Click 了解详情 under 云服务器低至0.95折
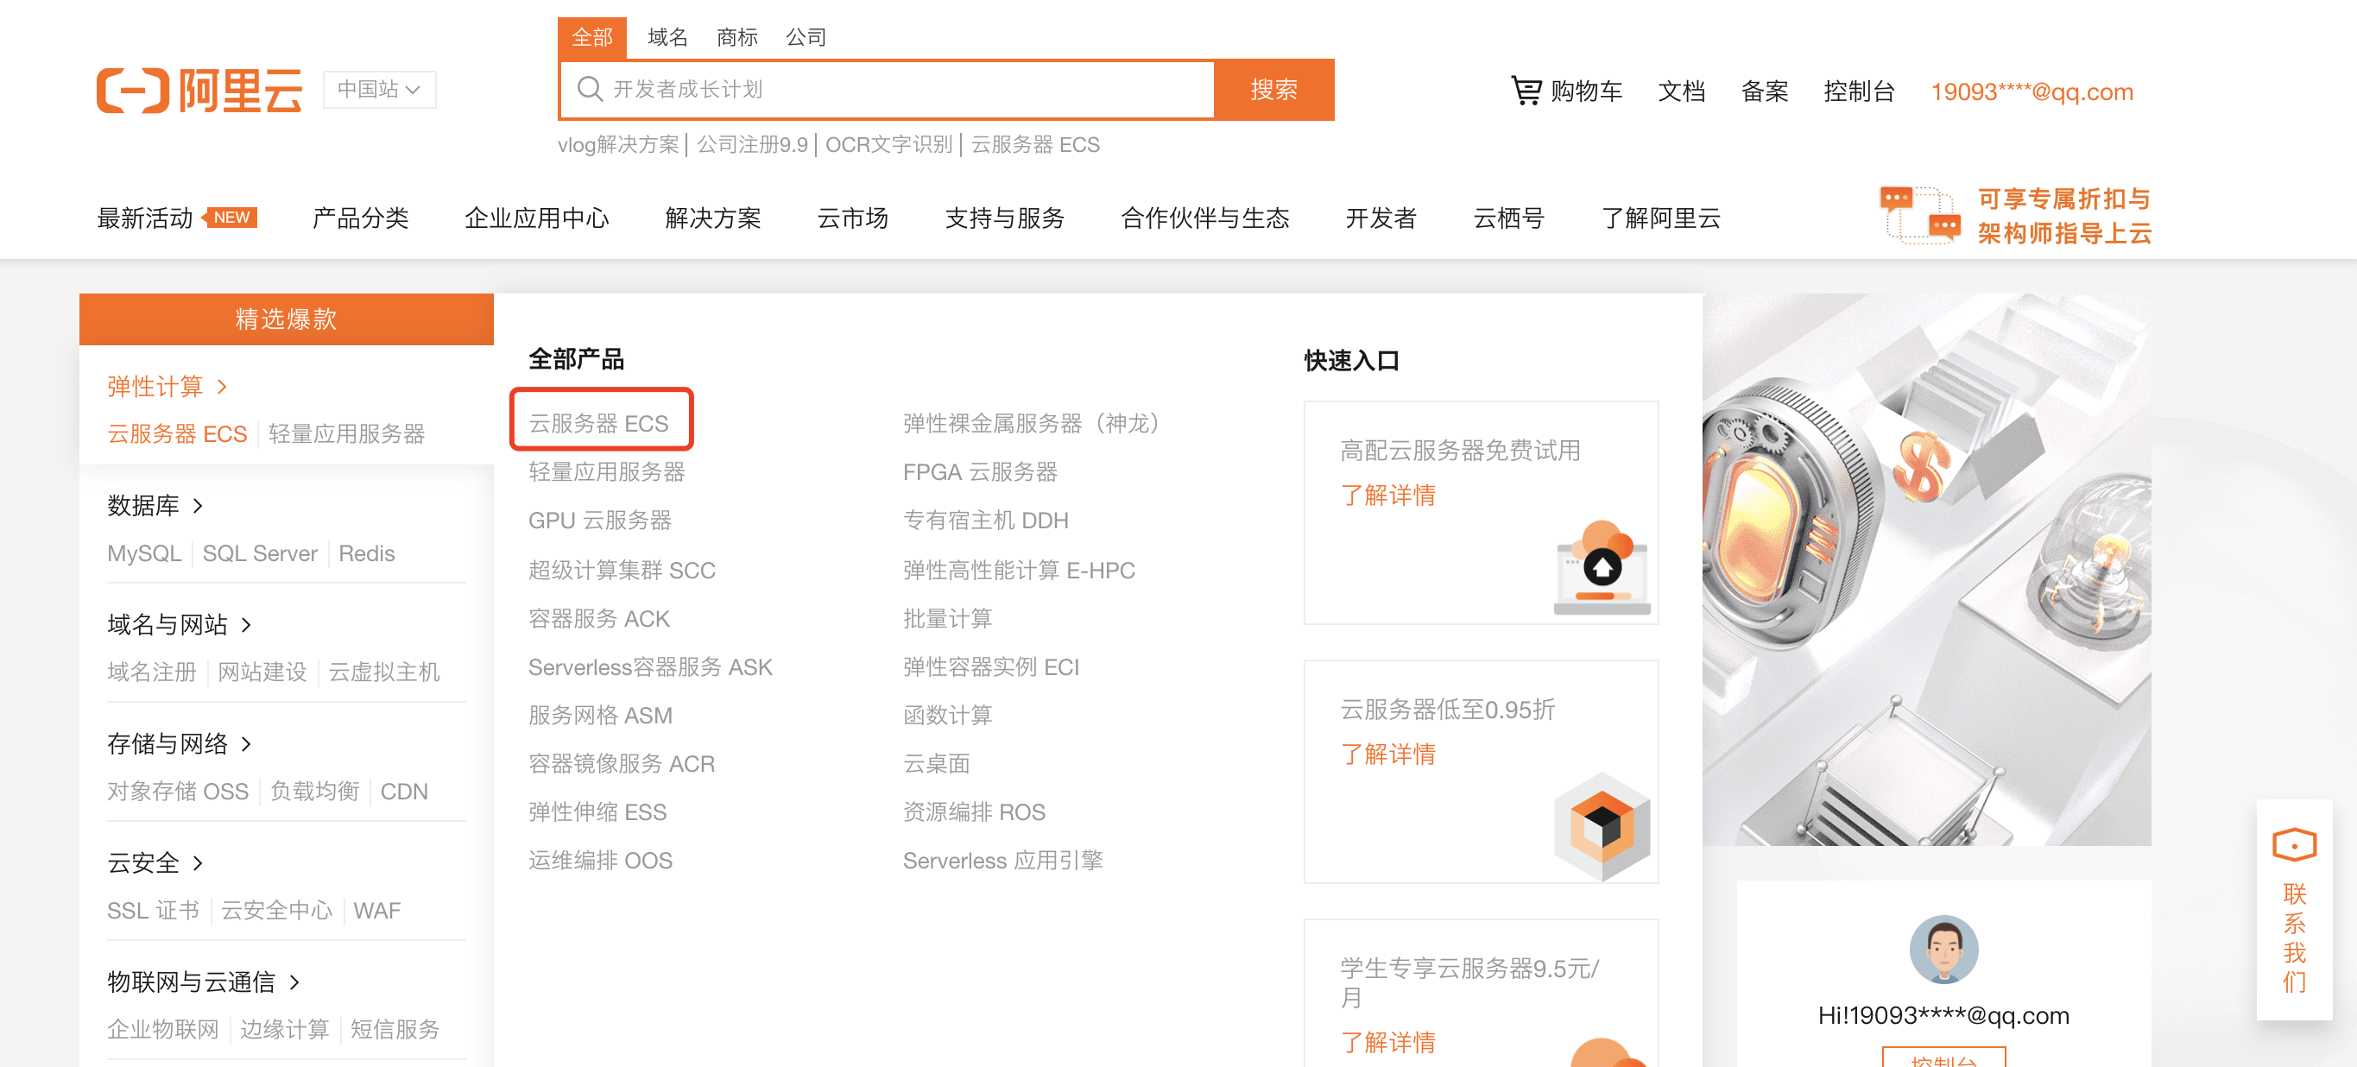This screenshot has height=1067, width=2357. tap(1388, 754)
